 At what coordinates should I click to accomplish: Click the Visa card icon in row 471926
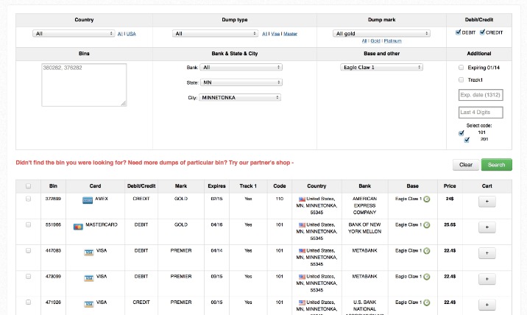click(89, 304)
